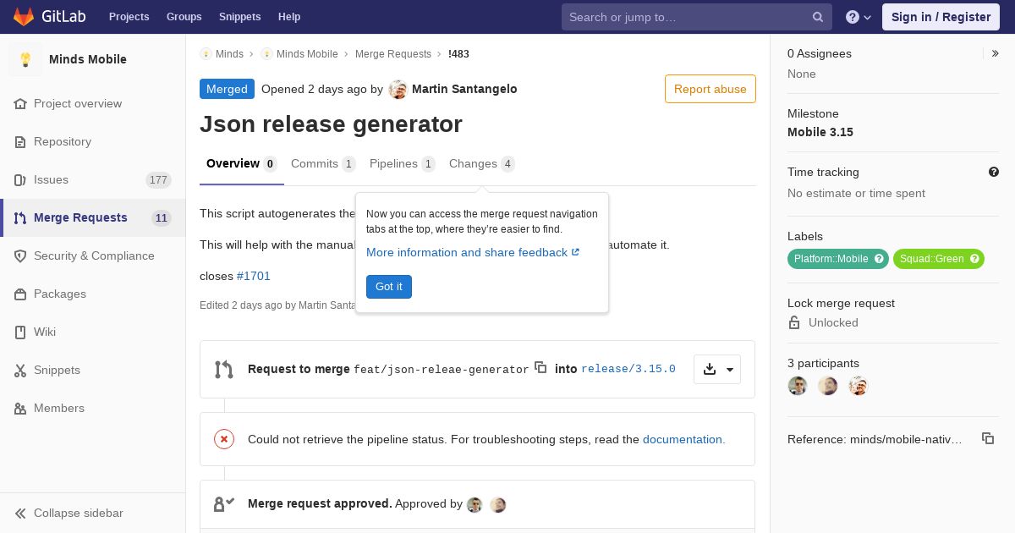The width and height of the screenshot is (1015, 533).
Task: Click the search magnifier icon
Action: click(x=818, y=17)
